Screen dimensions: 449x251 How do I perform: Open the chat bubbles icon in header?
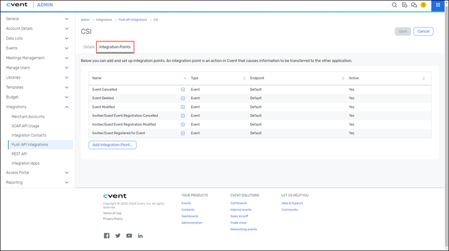(414, 5)
